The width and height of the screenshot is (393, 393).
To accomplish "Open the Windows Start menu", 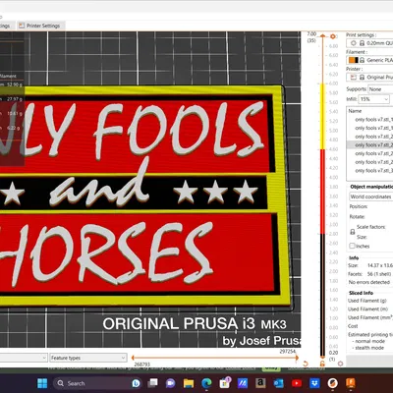I will 42,383.
